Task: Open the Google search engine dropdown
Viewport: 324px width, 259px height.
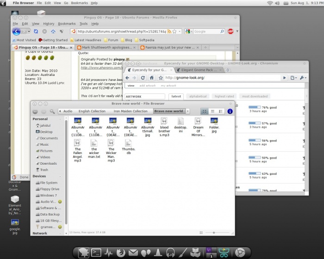Action: (x=189, y=31)
